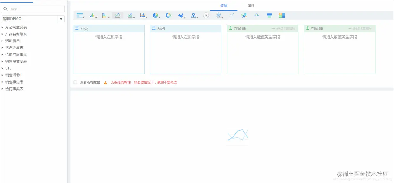Expand the 客户维度表 tree node

[2, 47]
